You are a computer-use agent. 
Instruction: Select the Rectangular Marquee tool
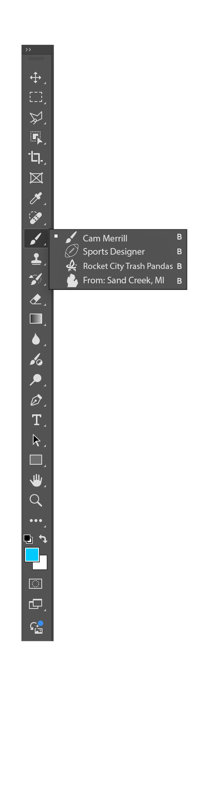(36, 97)
